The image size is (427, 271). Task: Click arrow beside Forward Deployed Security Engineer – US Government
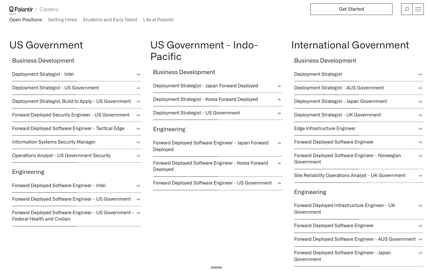click(x=138, y=115)
